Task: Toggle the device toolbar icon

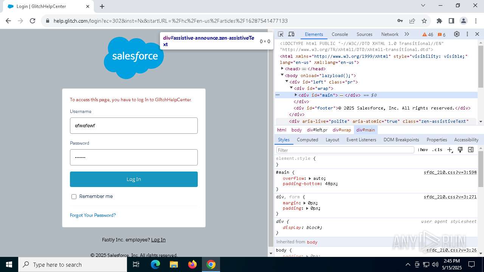Action: click(x=291, y=34)
